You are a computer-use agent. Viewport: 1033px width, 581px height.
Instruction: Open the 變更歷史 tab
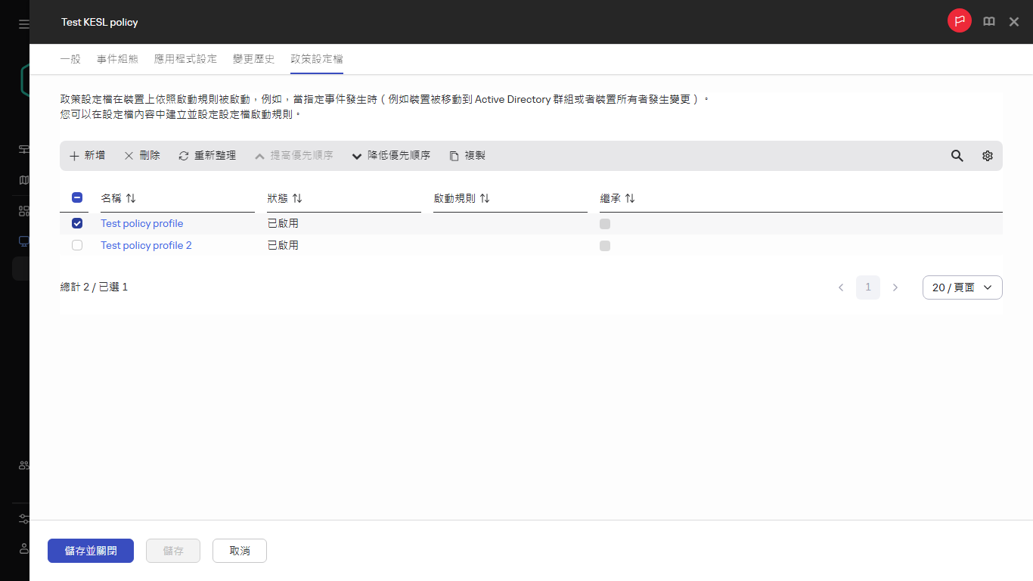coord(253,58)
